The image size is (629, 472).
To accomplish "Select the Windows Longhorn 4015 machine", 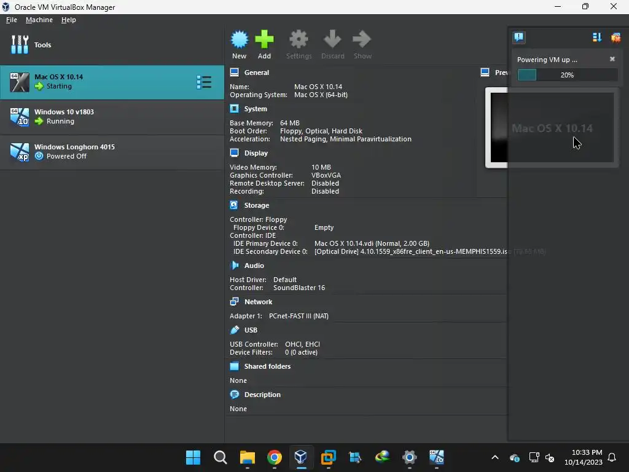I will click(x=112, y=152).
